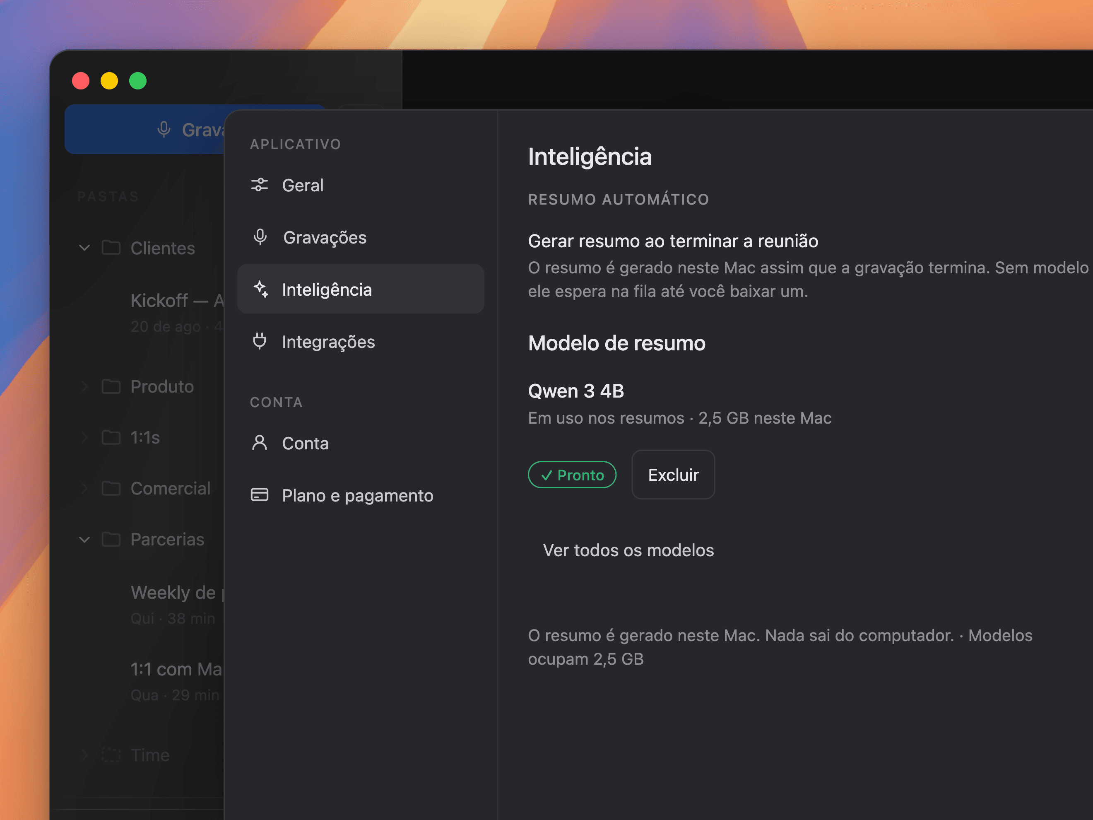This screenshot has height=820, width=1093.
Task: Click the Produto folder icon
Action: tap(111, 386)
